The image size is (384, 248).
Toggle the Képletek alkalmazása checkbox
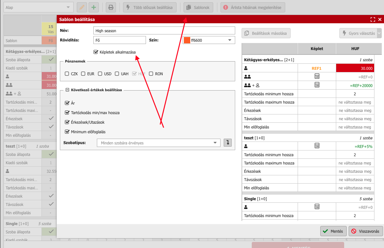click(96, 52)
